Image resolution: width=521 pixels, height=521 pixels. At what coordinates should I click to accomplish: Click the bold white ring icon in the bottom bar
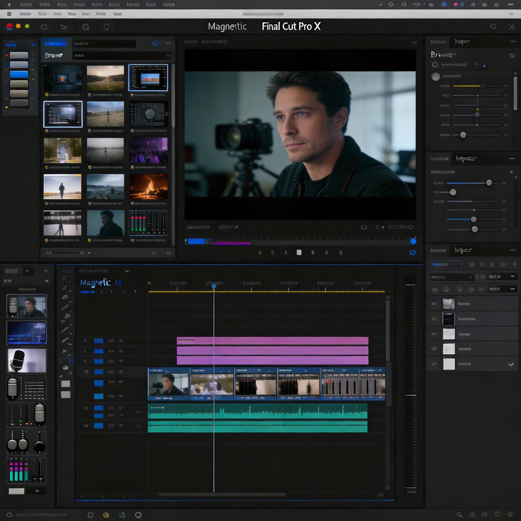(138, 515)
